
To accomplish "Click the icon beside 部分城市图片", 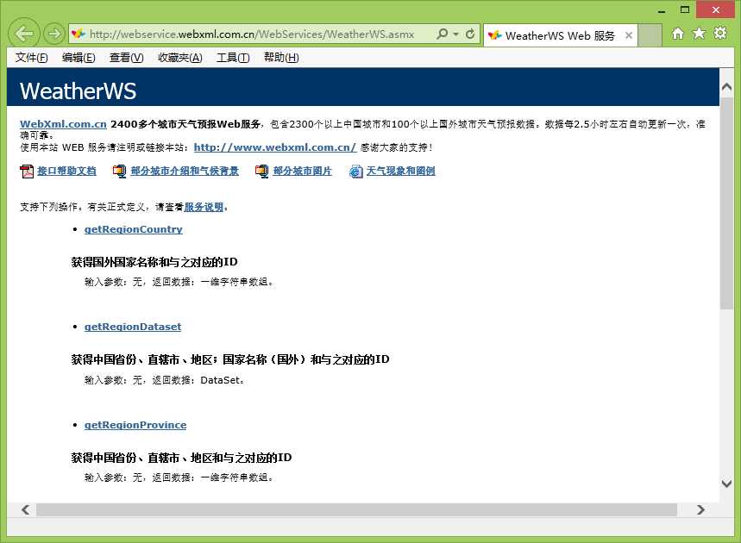I will tap(261, 172).
